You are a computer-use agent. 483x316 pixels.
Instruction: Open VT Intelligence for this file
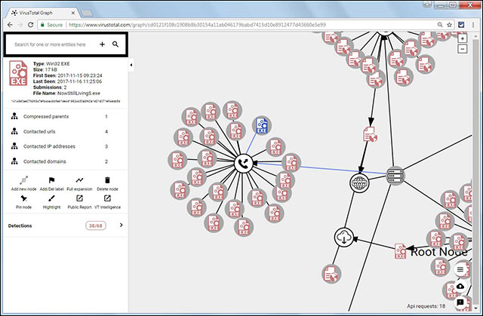point(107,198)
